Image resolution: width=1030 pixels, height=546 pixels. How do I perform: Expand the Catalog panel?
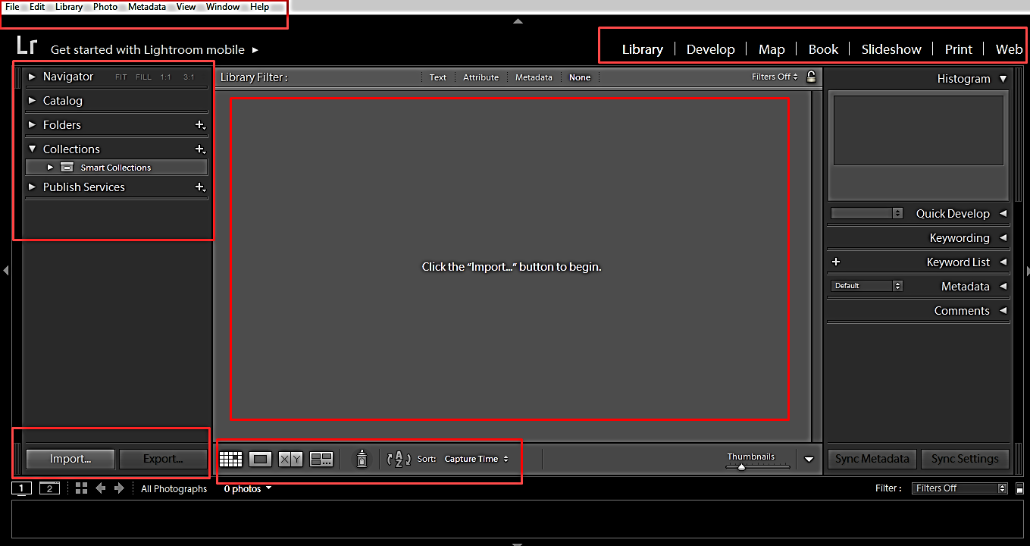pyautogui.click(x=32, y=100)
